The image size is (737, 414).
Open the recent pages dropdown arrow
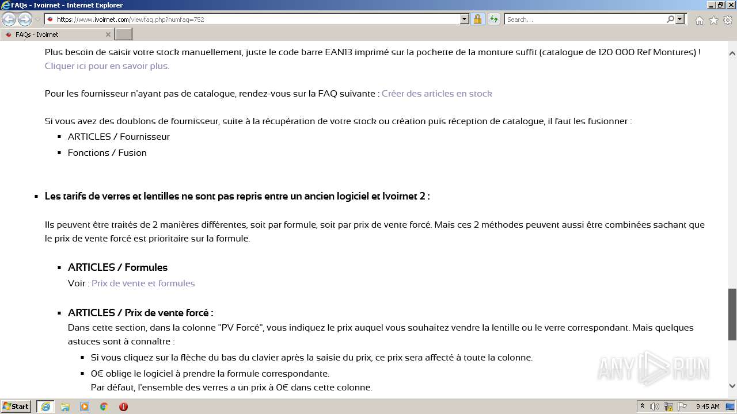37,20
